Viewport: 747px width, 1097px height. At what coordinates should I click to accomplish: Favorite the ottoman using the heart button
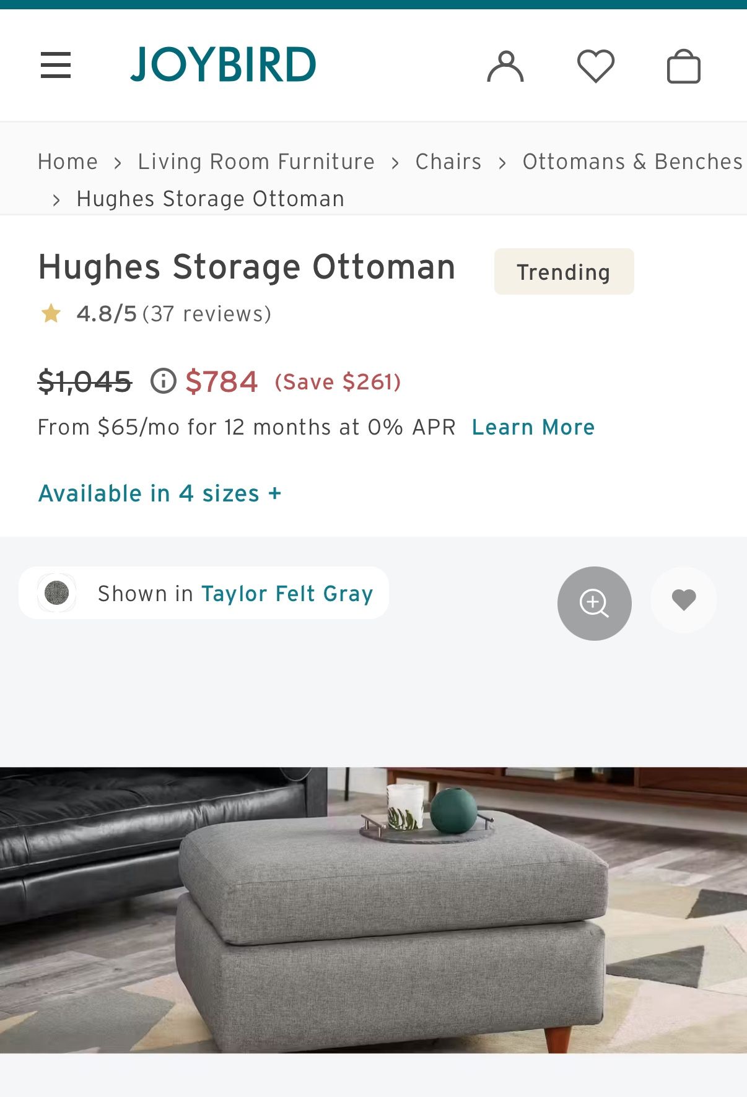683,599
